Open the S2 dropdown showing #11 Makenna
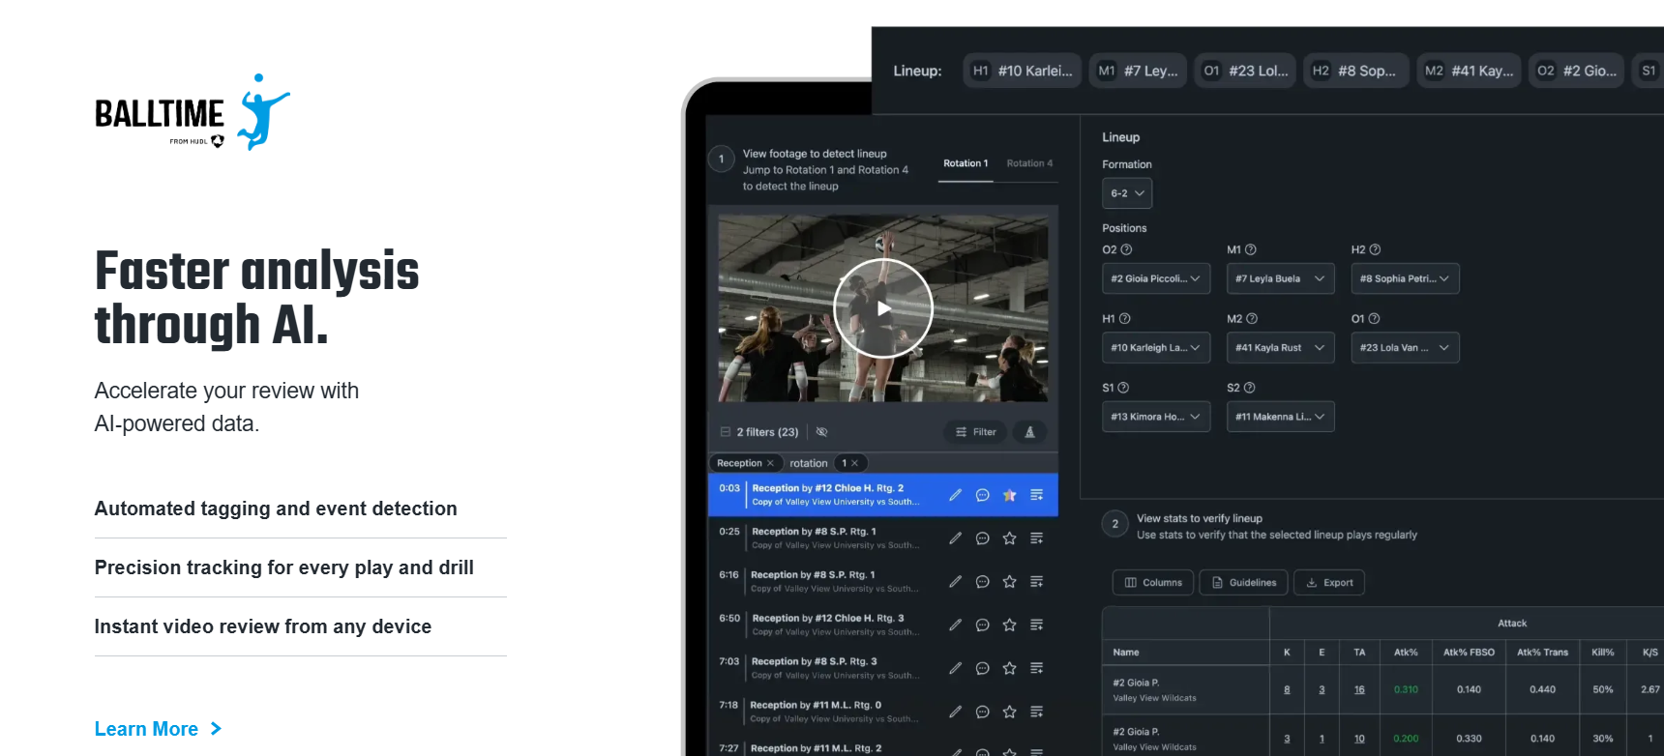Image resolution: width=1664 pixels, height=756 pixels. point(1281,417)
